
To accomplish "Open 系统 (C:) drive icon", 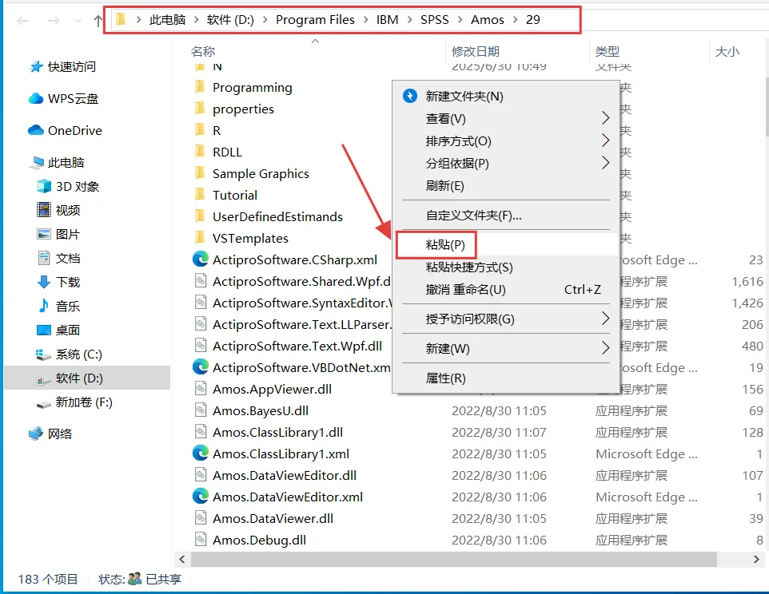I will [x=43, y=354].
